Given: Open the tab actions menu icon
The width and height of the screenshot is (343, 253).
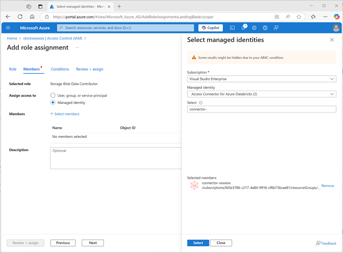Looking at the screenshot, I should click(40, 6).
